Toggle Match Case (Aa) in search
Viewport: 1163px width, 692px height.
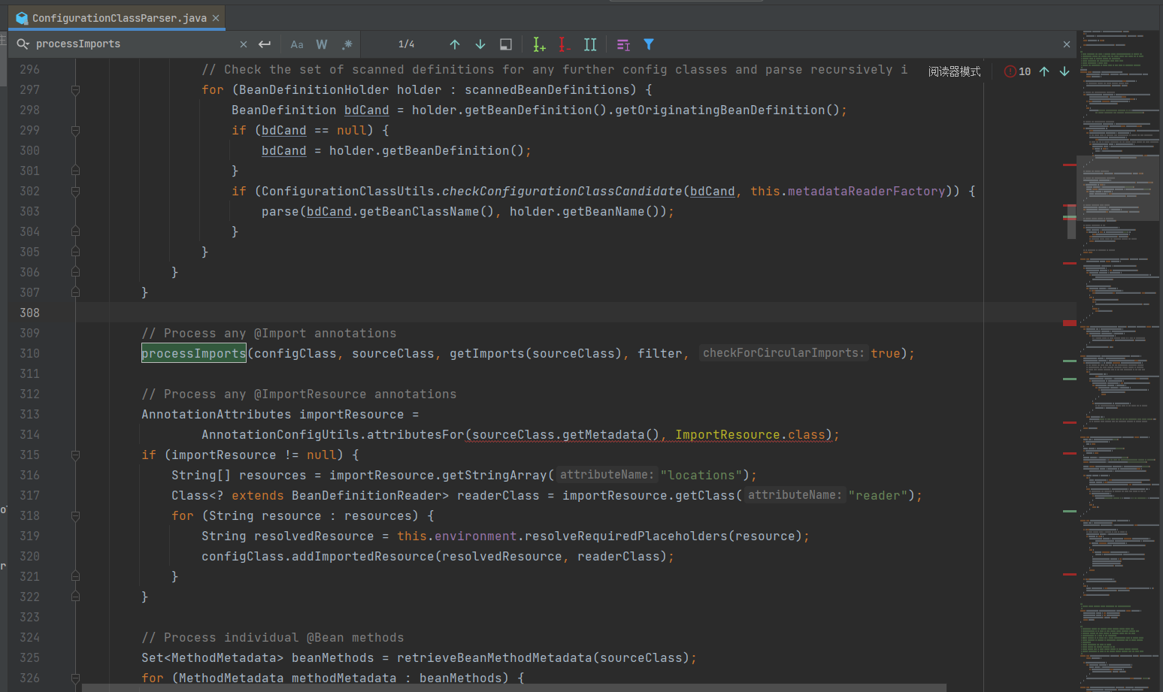297,44
